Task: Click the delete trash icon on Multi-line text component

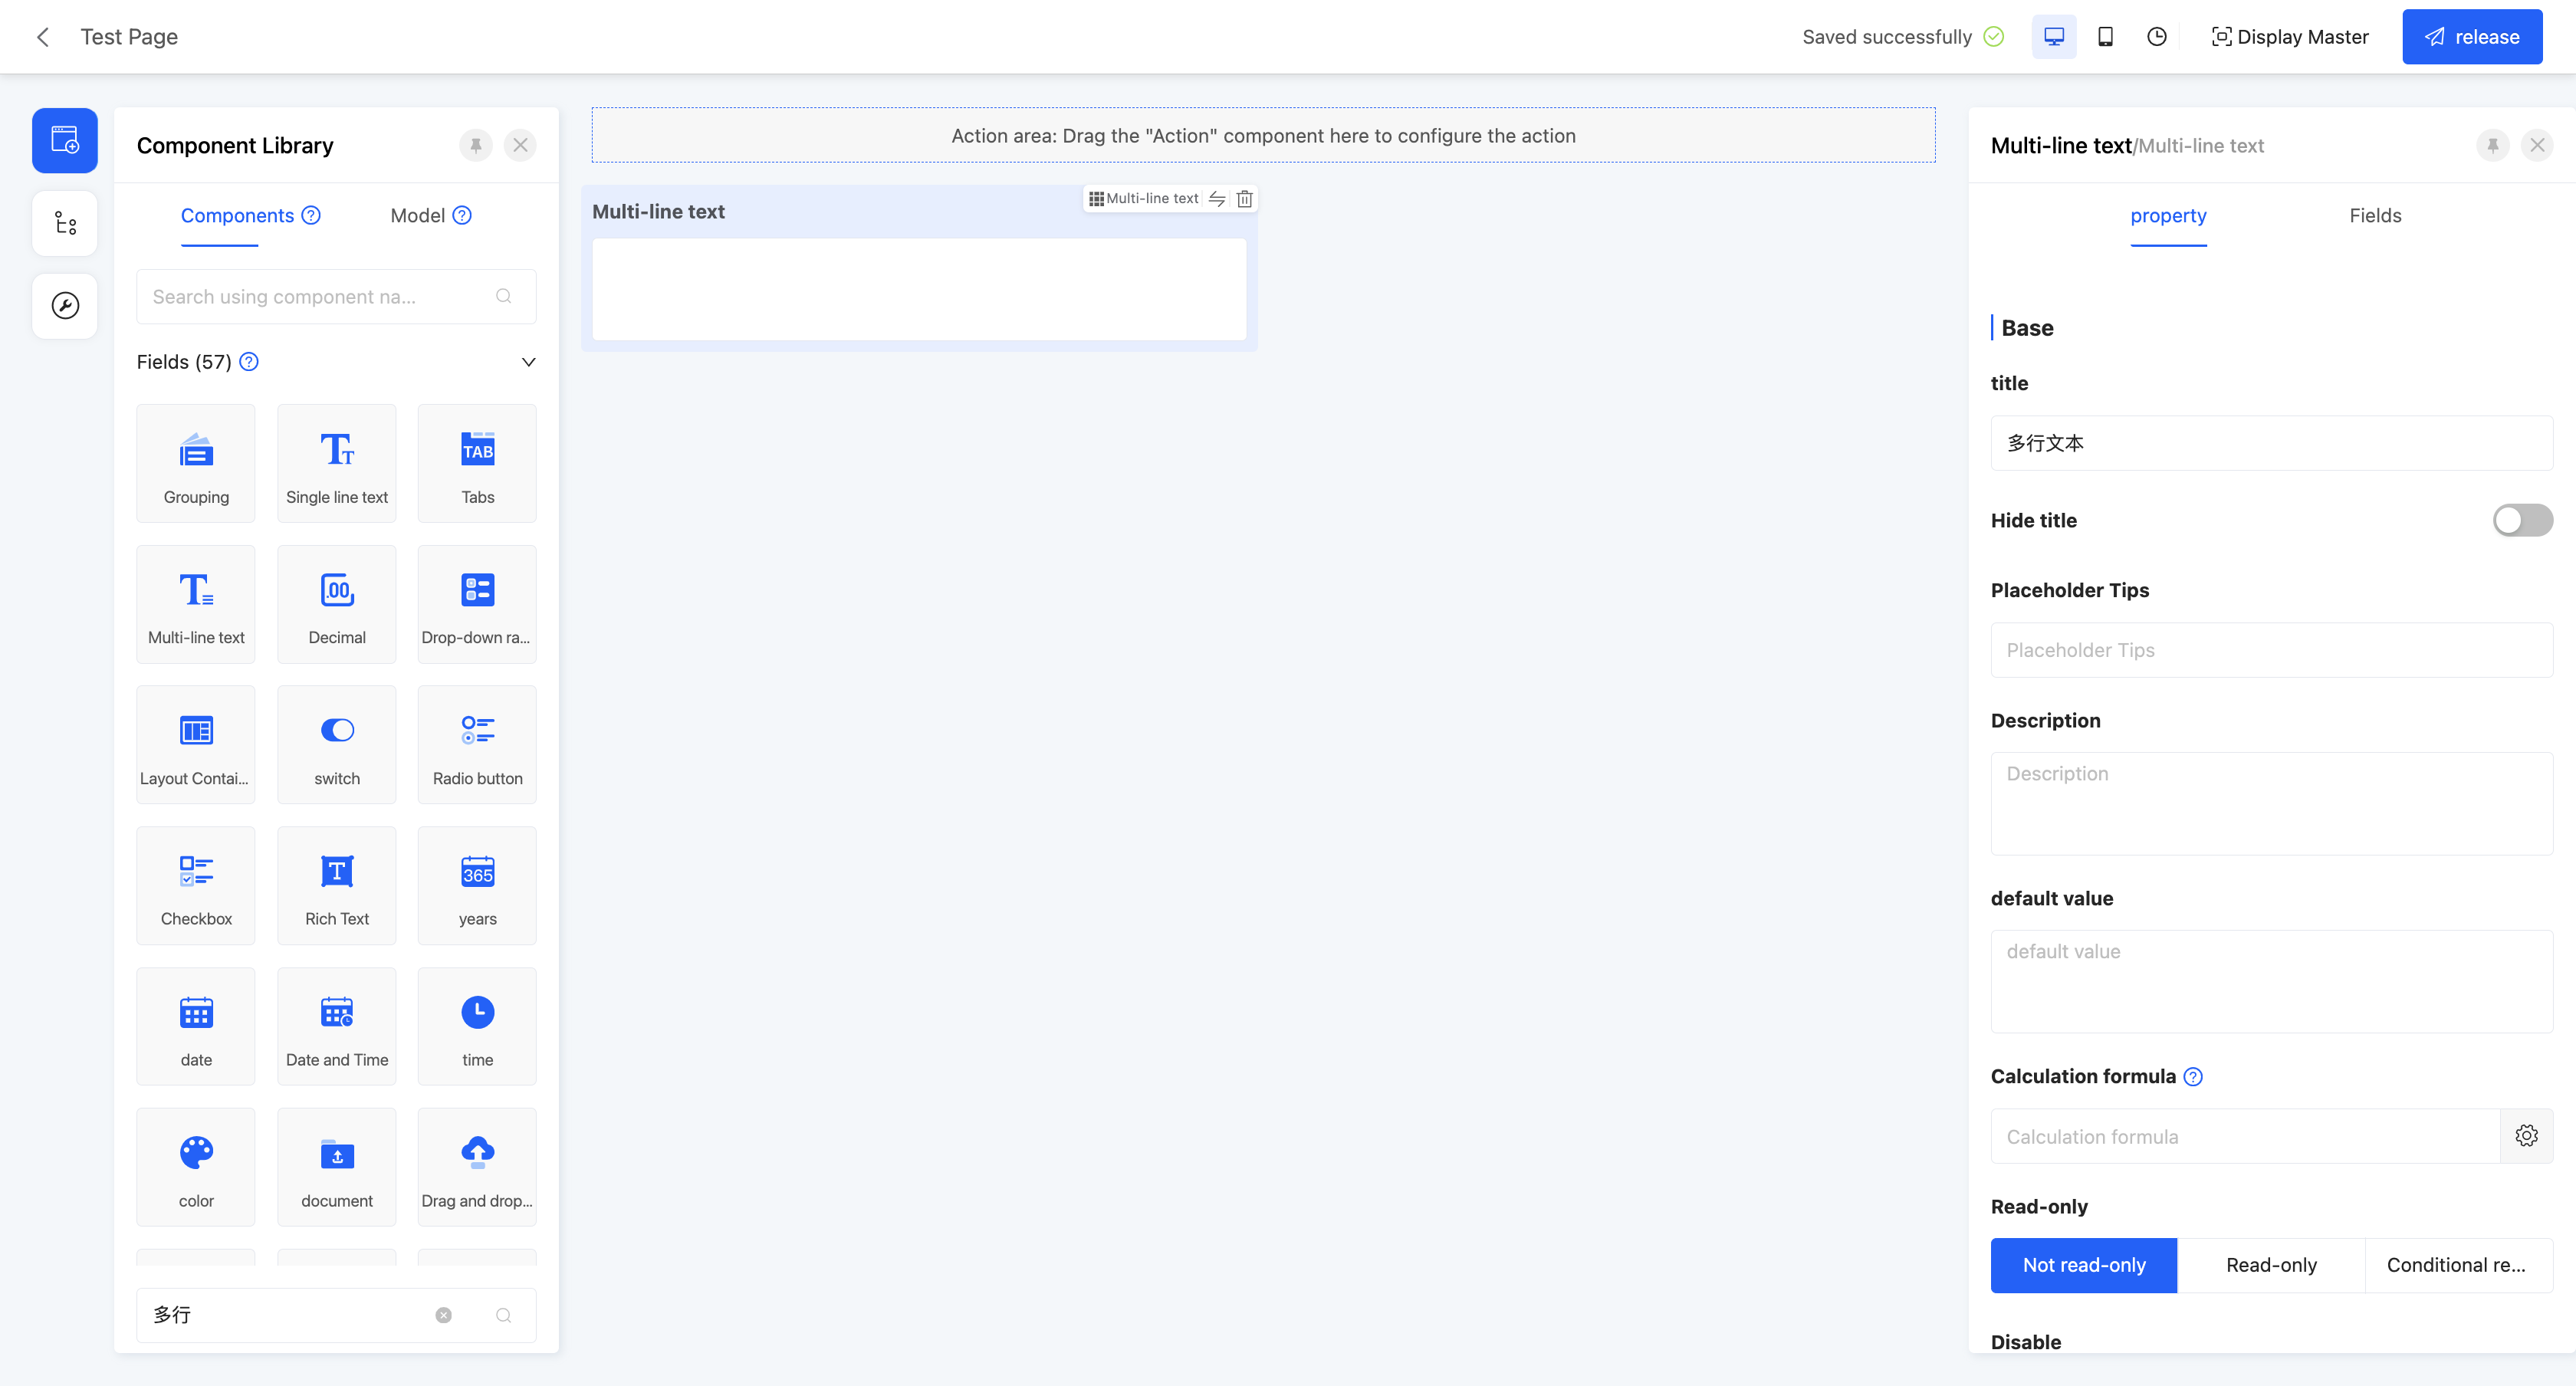Action: pos(1244,198)
